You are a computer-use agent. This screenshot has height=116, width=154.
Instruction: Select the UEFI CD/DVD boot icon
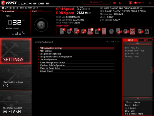(69, 31)
